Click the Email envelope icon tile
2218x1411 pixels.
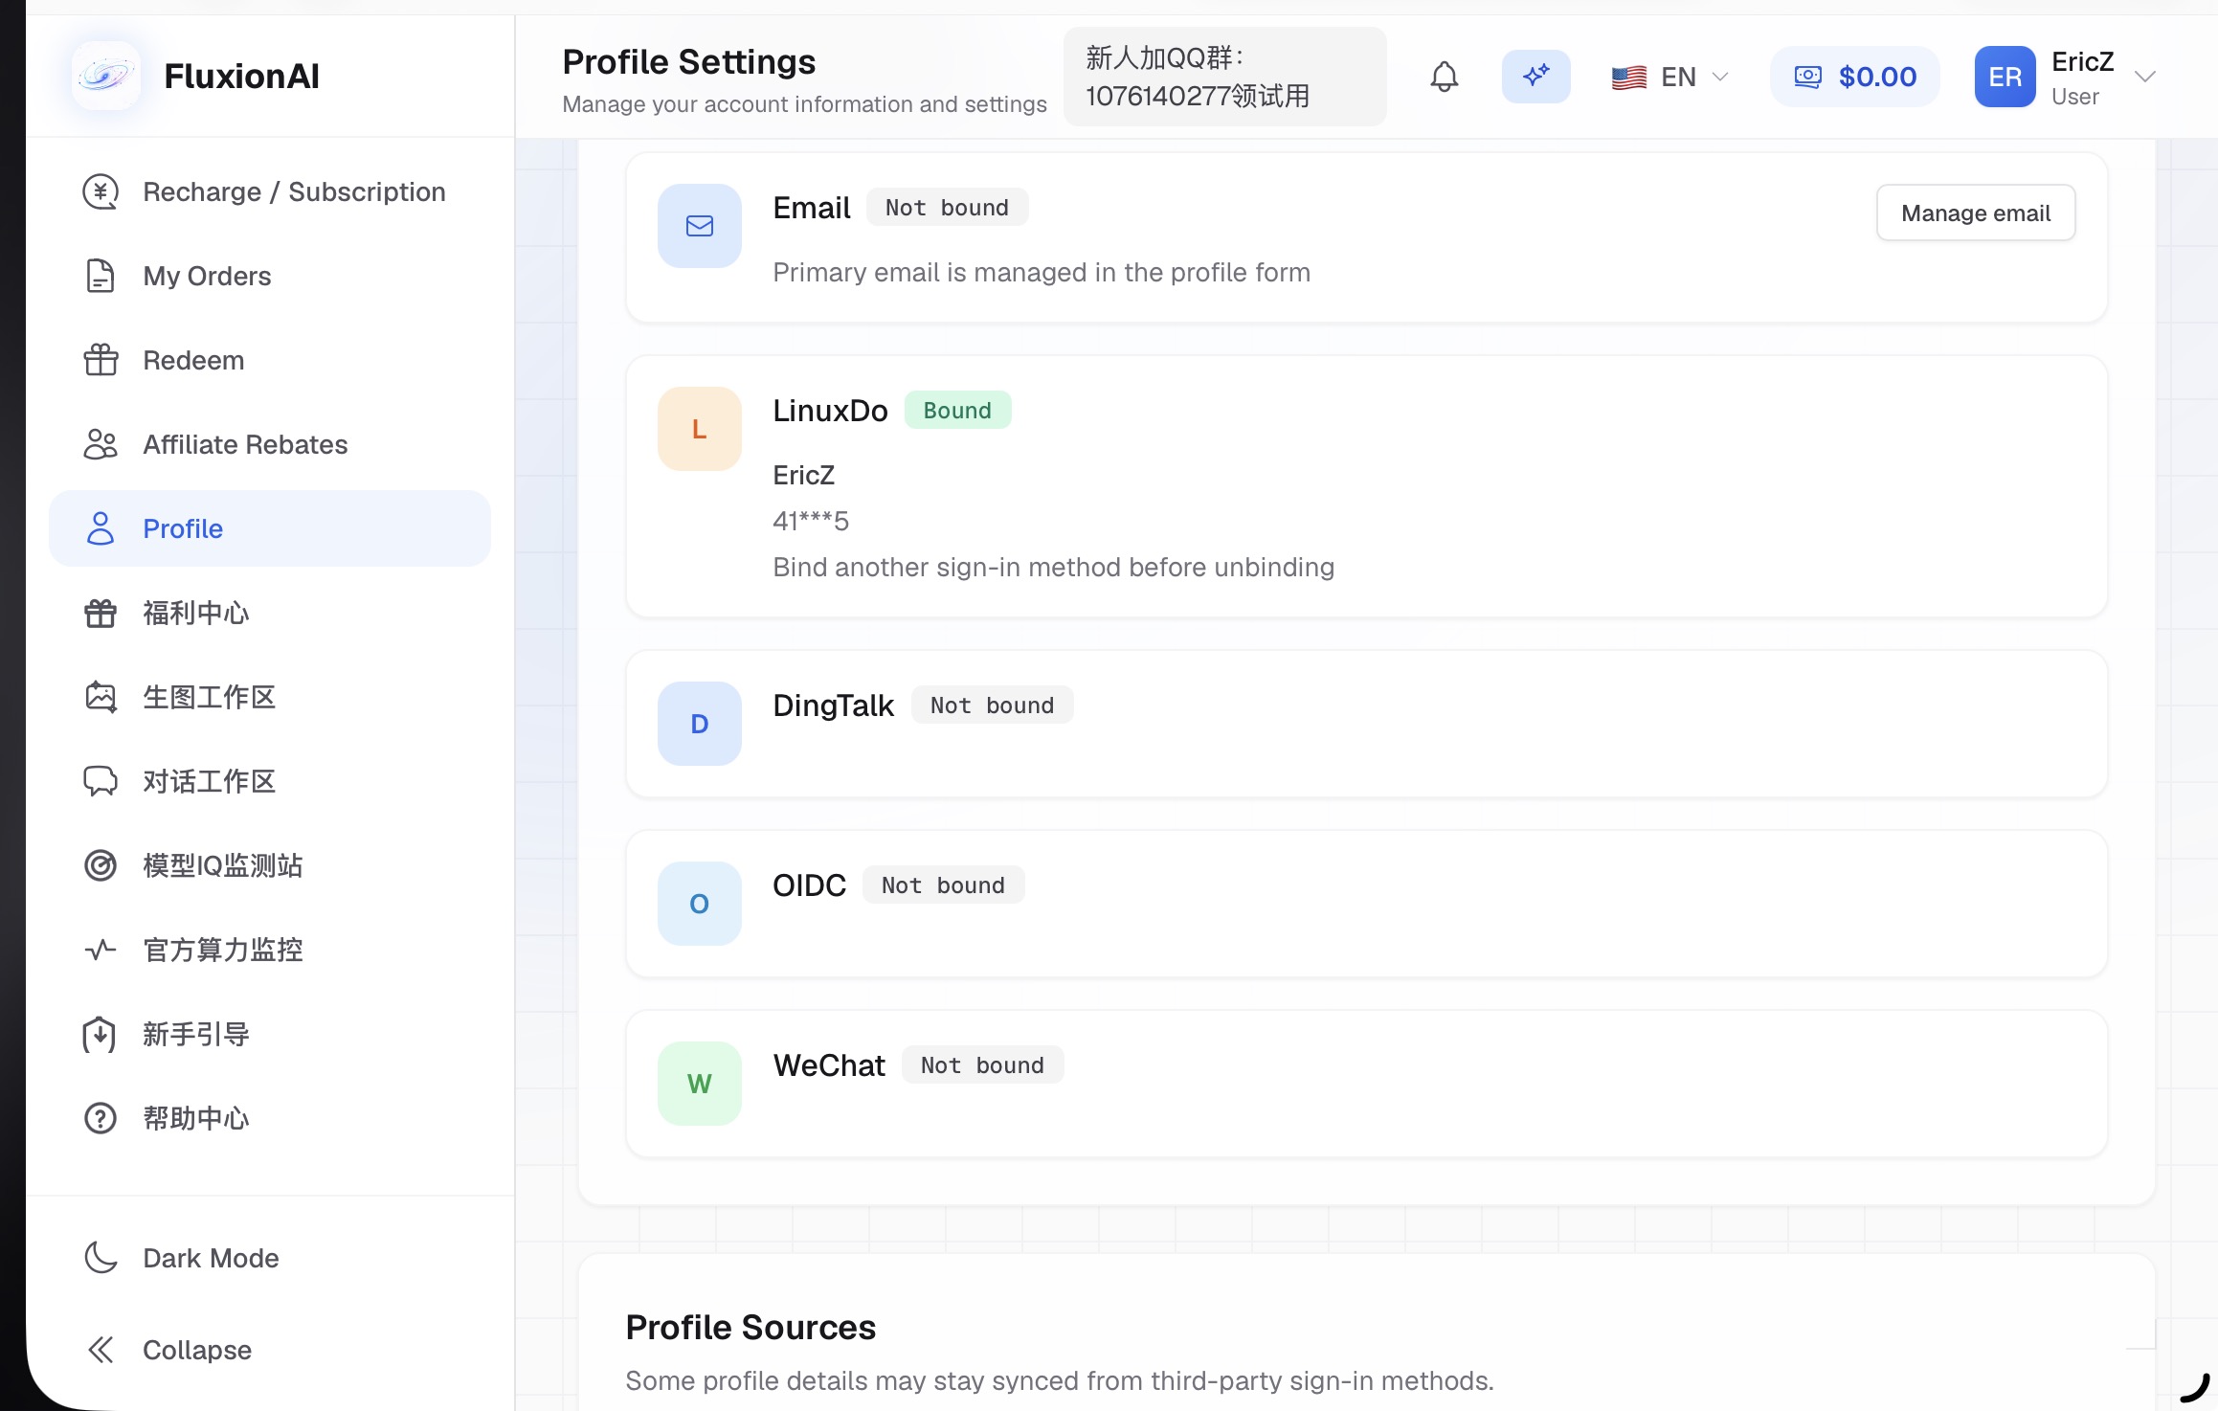700,226
